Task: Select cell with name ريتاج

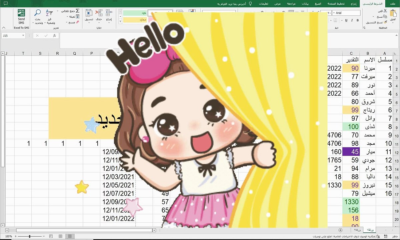Action: (368, 110)
